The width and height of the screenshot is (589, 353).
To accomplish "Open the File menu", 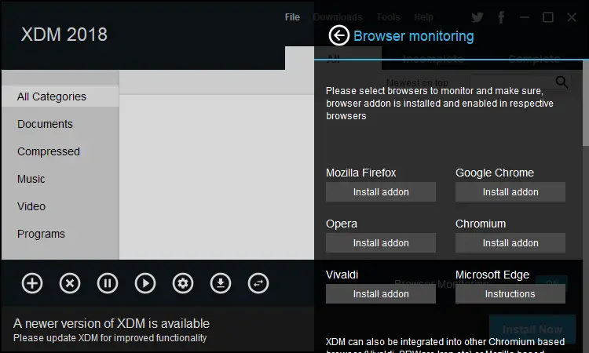I will tap(292, 17).
